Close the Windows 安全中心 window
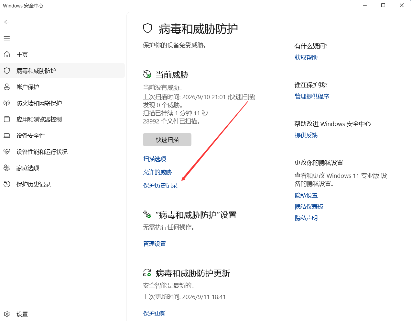Image resolution: width=411 pixels, height=321 pixels. click(x=402, y=6)
